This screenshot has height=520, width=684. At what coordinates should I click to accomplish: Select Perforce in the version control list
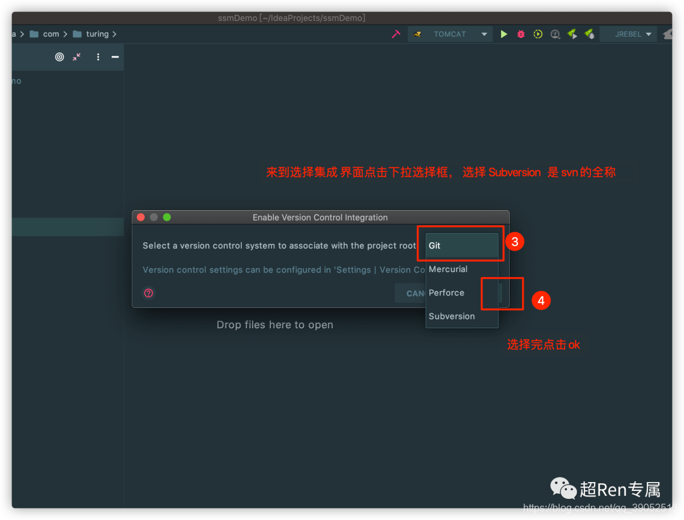coord(462,292)
